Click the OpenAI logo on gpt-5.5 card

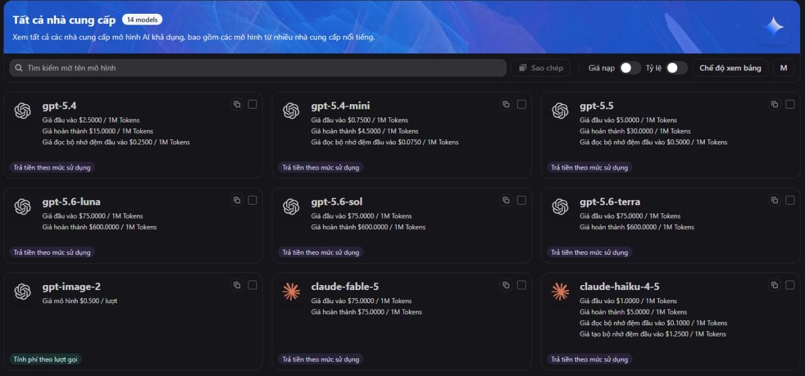[x=560, y=110]
